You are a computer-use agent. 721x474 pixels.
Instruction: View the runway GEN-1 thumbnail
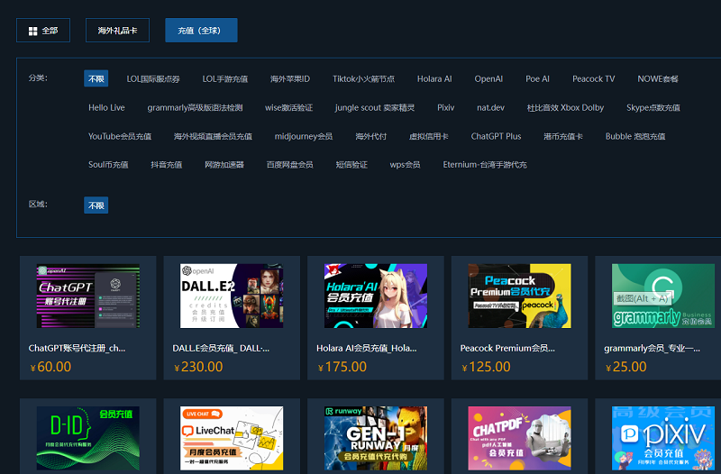[376, 438]
